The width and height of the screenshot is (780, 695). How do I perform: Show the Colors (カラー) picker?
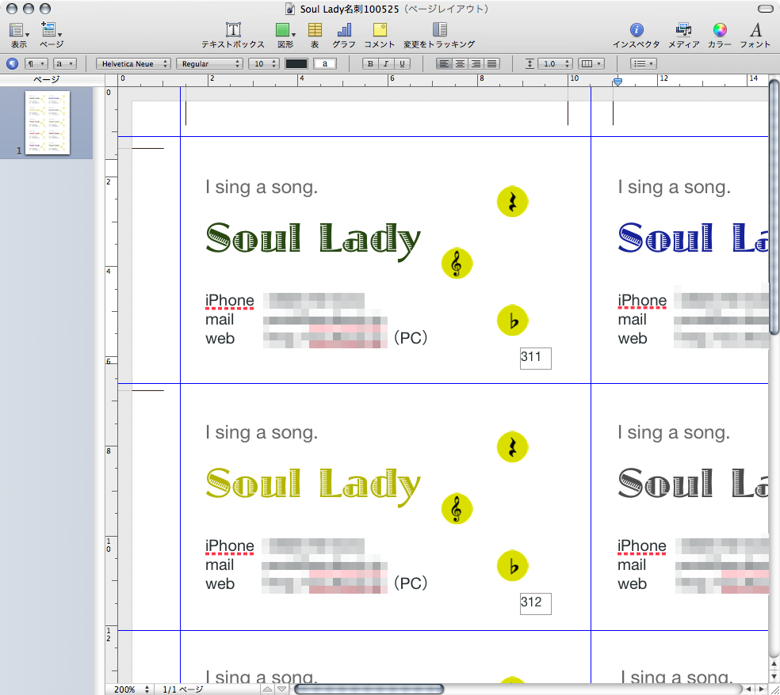pos(719,30)
